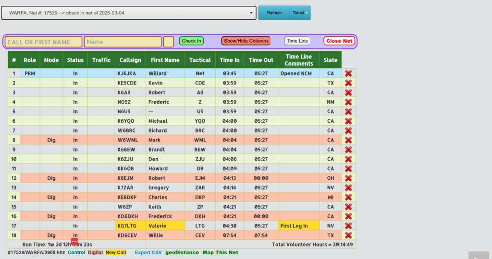Click the red chat bubble icon
Image resolution: width=492 pixels, height=259 pixels.
tap(74, 241)
